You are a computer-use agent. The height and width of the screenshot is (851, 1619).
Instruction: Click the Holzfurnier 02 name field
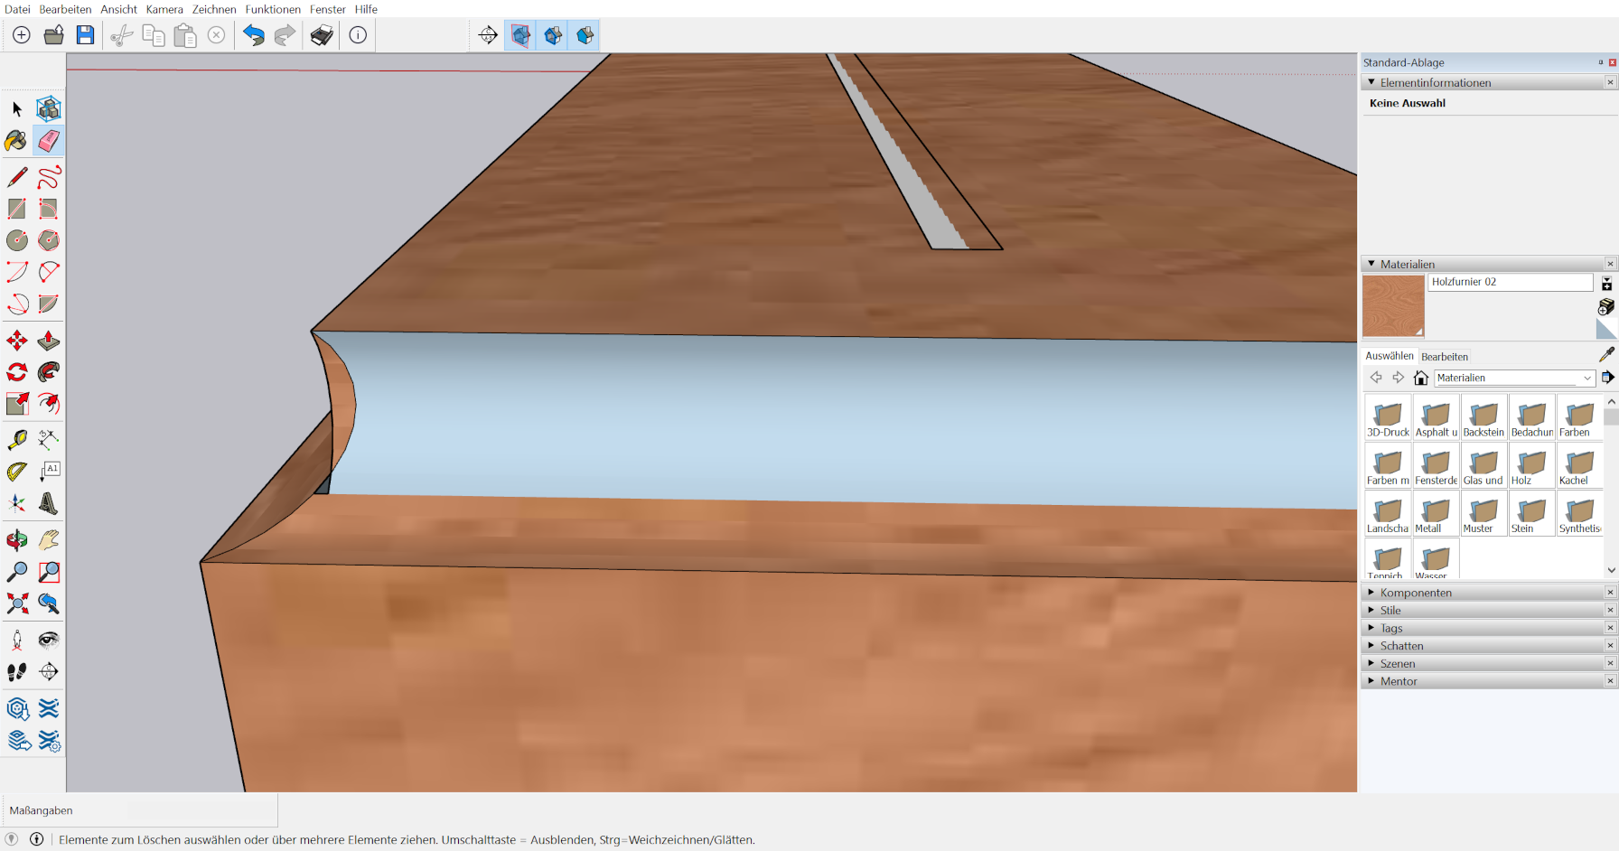(x=1510, y=282)
